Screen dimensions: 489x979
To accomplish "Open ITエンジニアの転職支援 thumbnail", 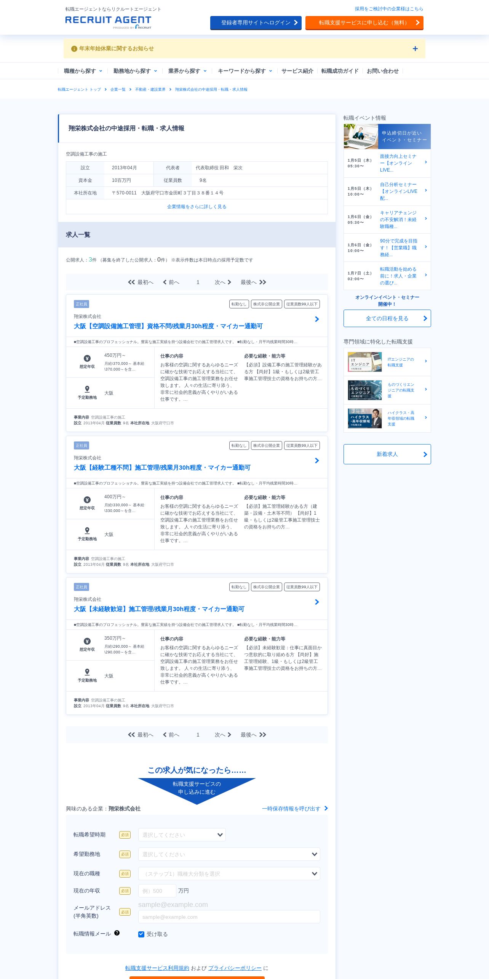I will pos(365,362).
